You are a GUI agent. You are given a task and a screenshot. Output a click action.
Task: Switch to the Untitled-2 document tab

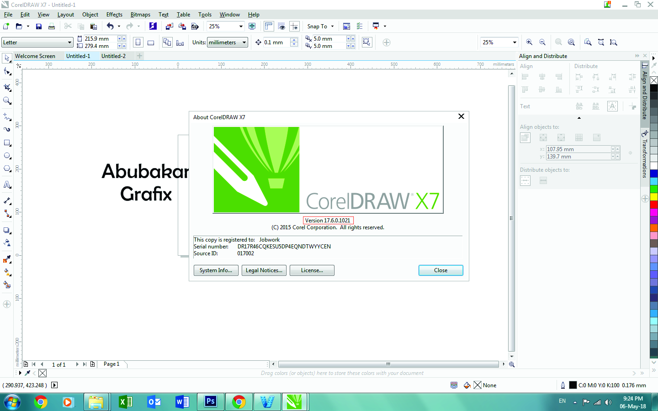[x=113, y=56]
